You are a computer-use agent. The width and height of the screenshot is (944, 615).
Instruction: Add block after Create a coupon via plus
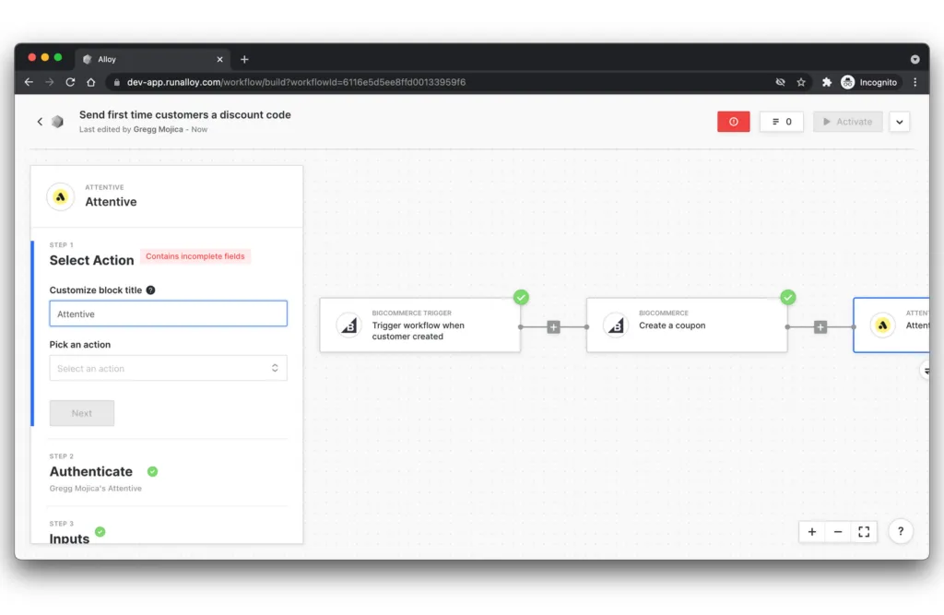[820, 327]
